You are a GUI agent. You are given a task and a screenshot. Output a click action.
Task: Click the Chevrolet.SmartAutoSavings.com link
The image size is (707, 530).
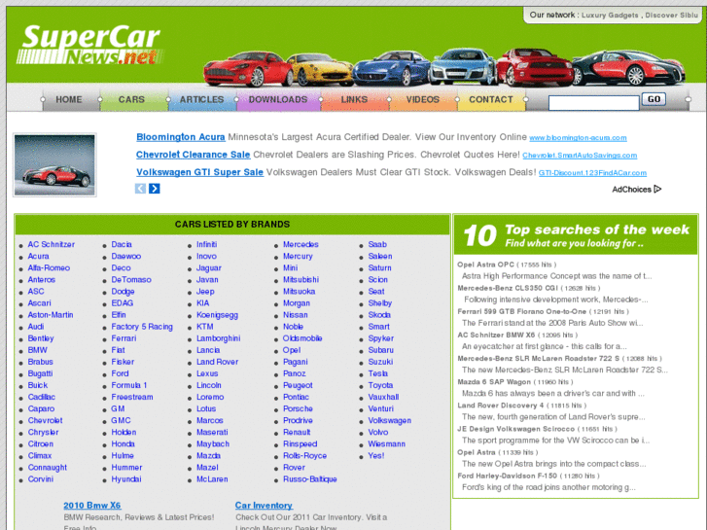pos(580,156)
